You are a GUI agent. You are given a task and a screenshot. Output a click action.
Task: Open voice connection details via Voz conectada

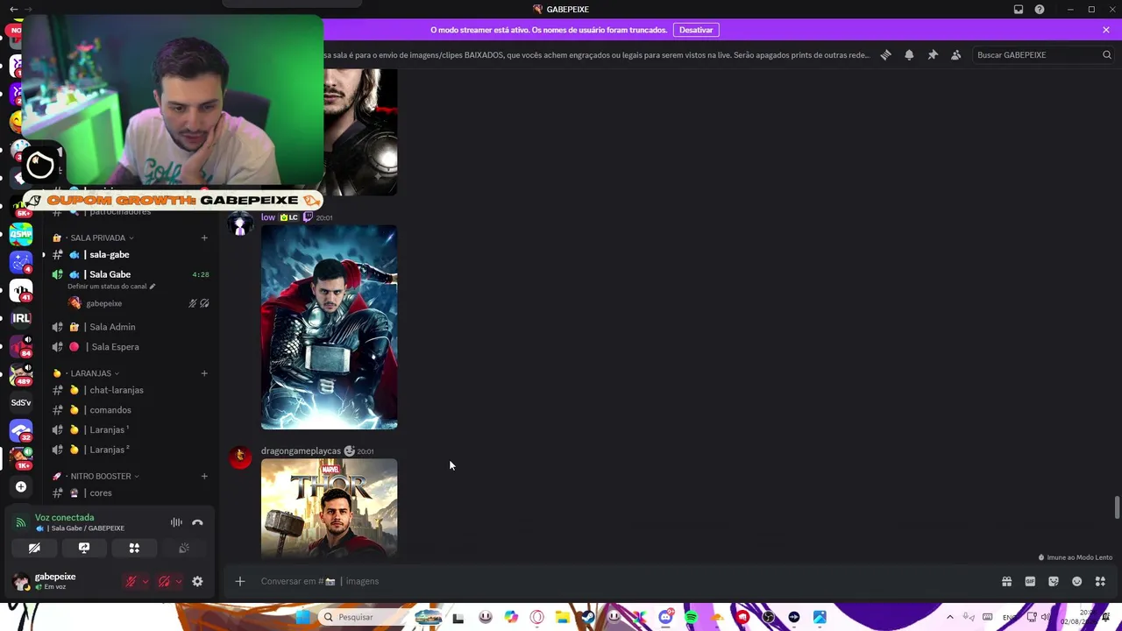click(64, 517)
